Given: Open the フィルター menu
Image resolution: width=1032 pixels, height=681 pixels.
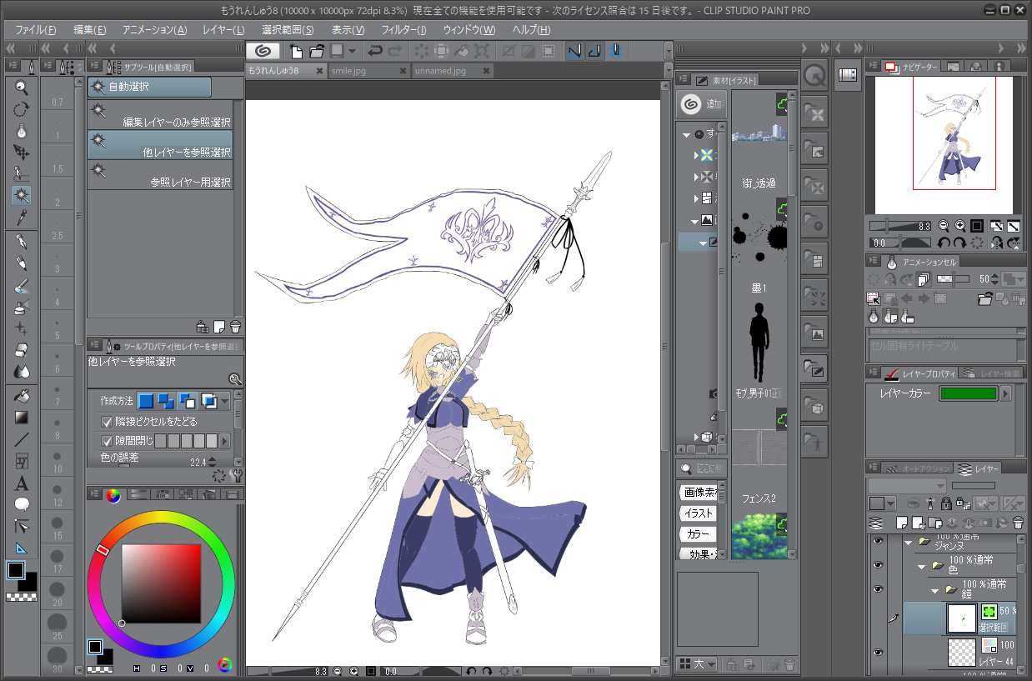Looking at the screenshot, I should (403, 30).
